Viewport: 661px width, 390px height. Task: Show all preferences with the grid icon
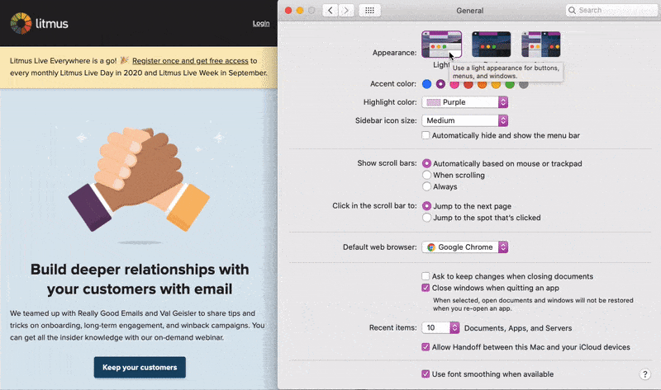pos(369,11)
